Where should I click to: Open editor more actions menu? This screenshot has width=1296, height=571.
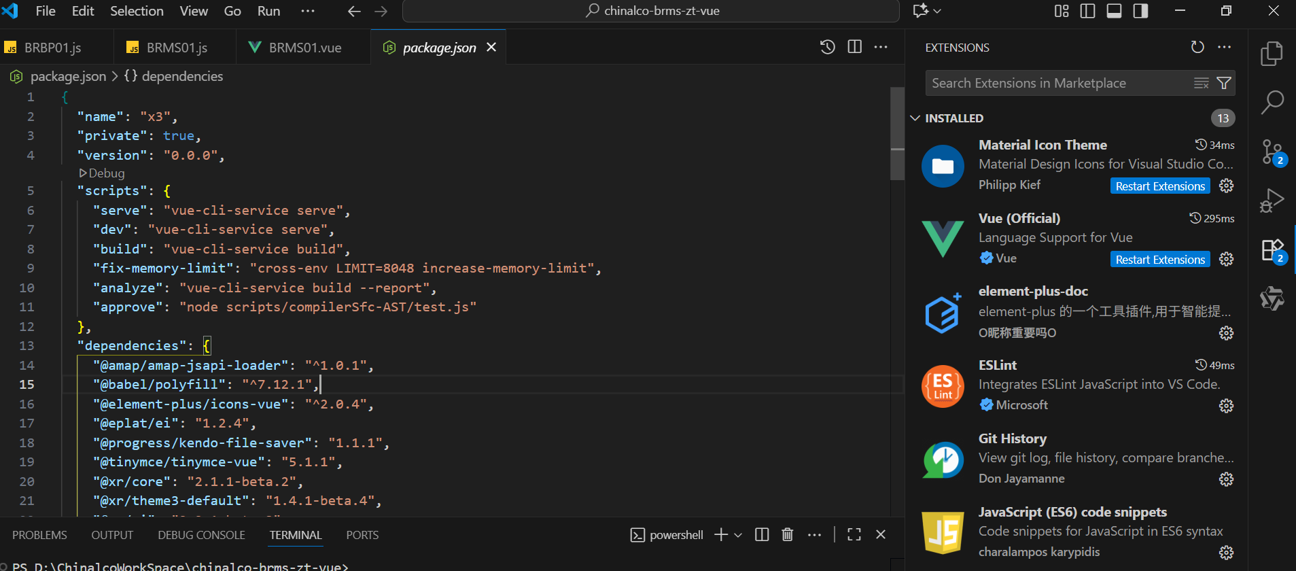coord(881,47)
